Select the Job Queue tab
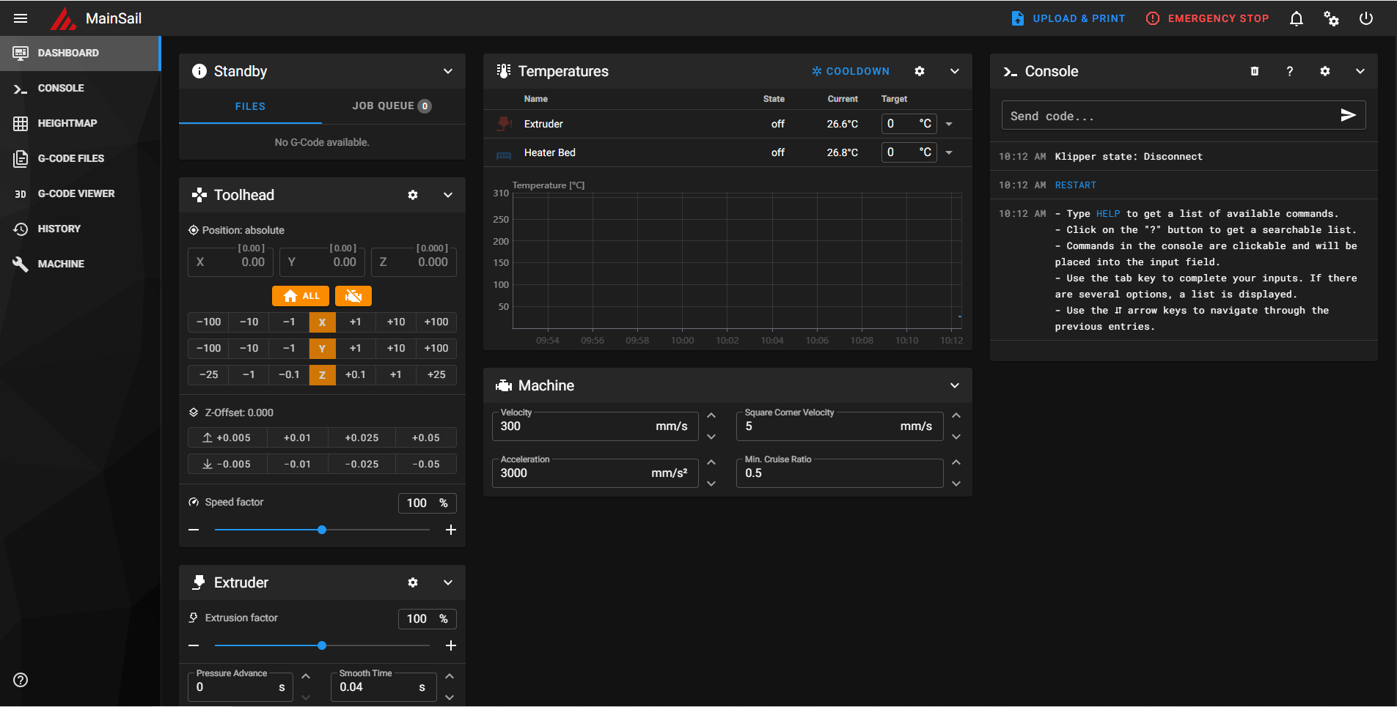Viewport: 1397px width, 707px height. pos(392,106)
